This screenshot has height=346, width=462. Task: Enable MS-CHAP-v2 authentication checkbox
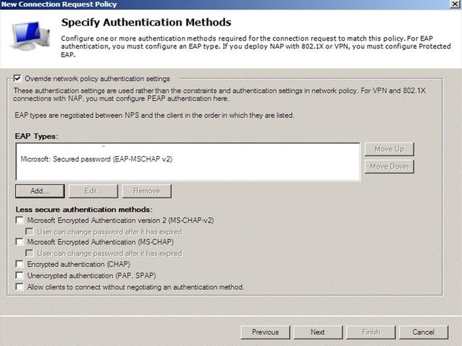(x=20, y=220)
